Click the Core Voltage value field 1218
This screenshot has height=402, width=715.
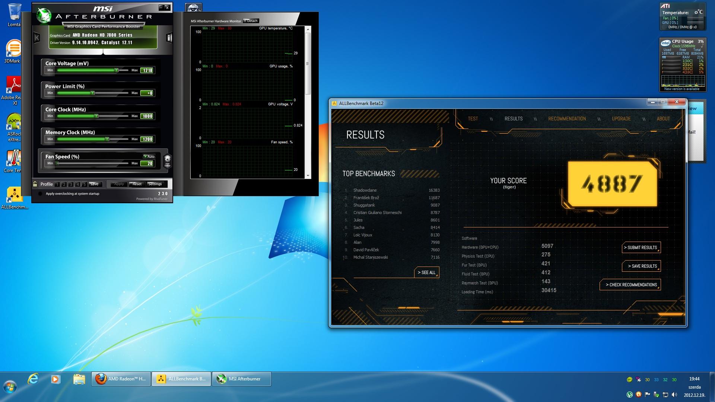coord(147,70)
